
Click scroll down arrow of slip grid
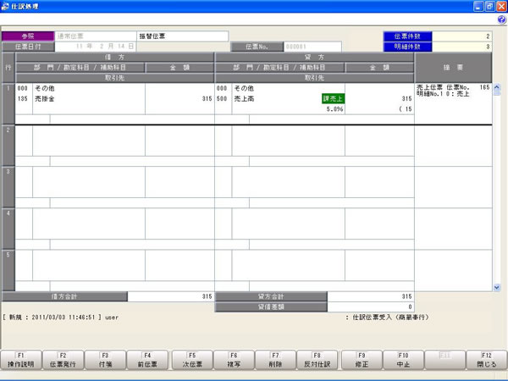[x=497, y=287]
